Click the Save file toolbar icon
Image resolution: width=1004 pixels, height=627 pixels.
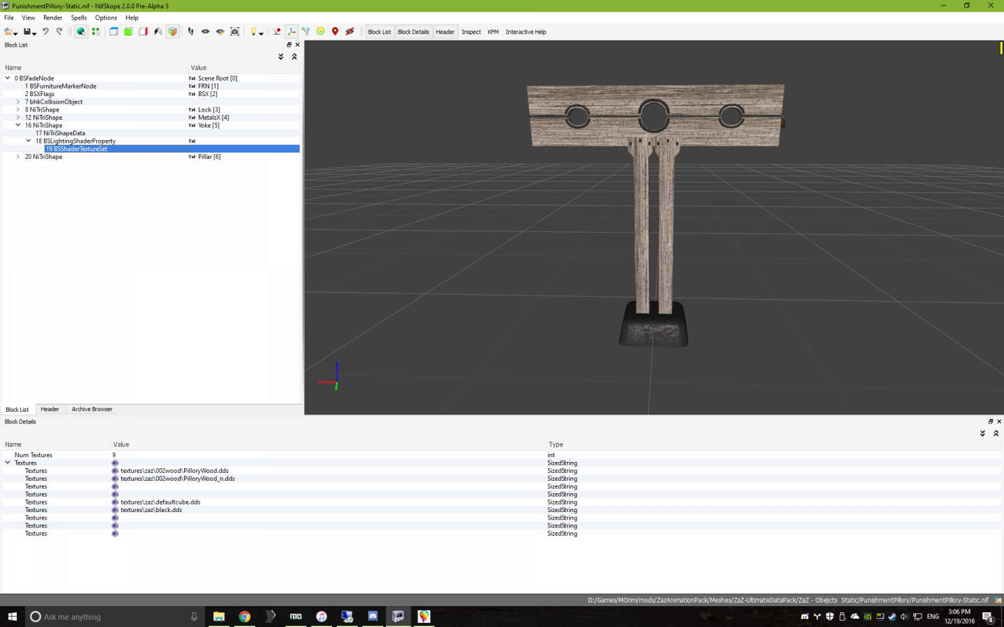point(27,31)
